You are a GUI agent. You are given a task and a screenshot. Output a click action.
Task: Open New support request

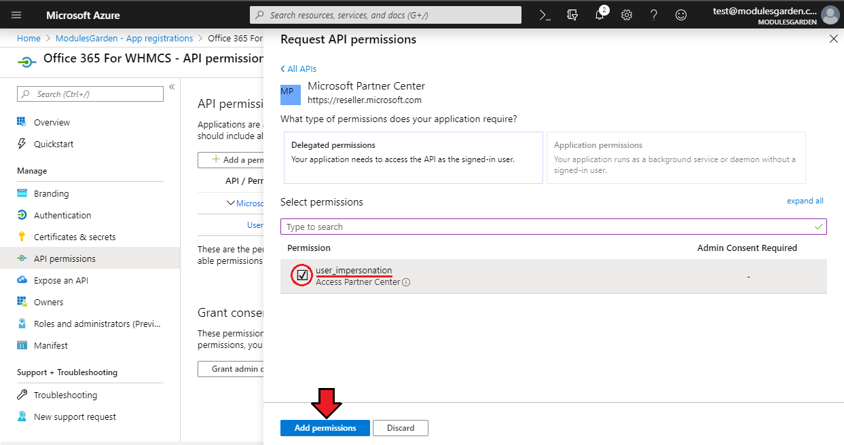click(x=75, y=417)
